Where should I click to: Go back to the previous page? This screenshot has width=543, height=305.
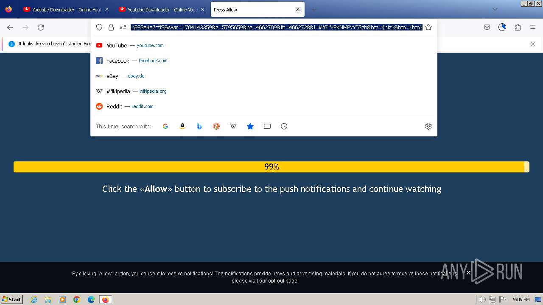click(10, 27)
